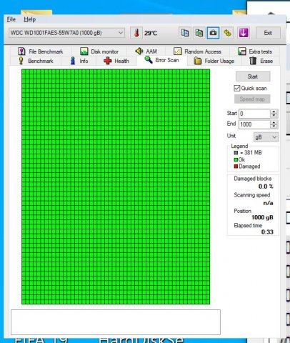290x343 pixels.
Task: Expand the Unit gB dropdown
Action: click(x=266, y=137)
